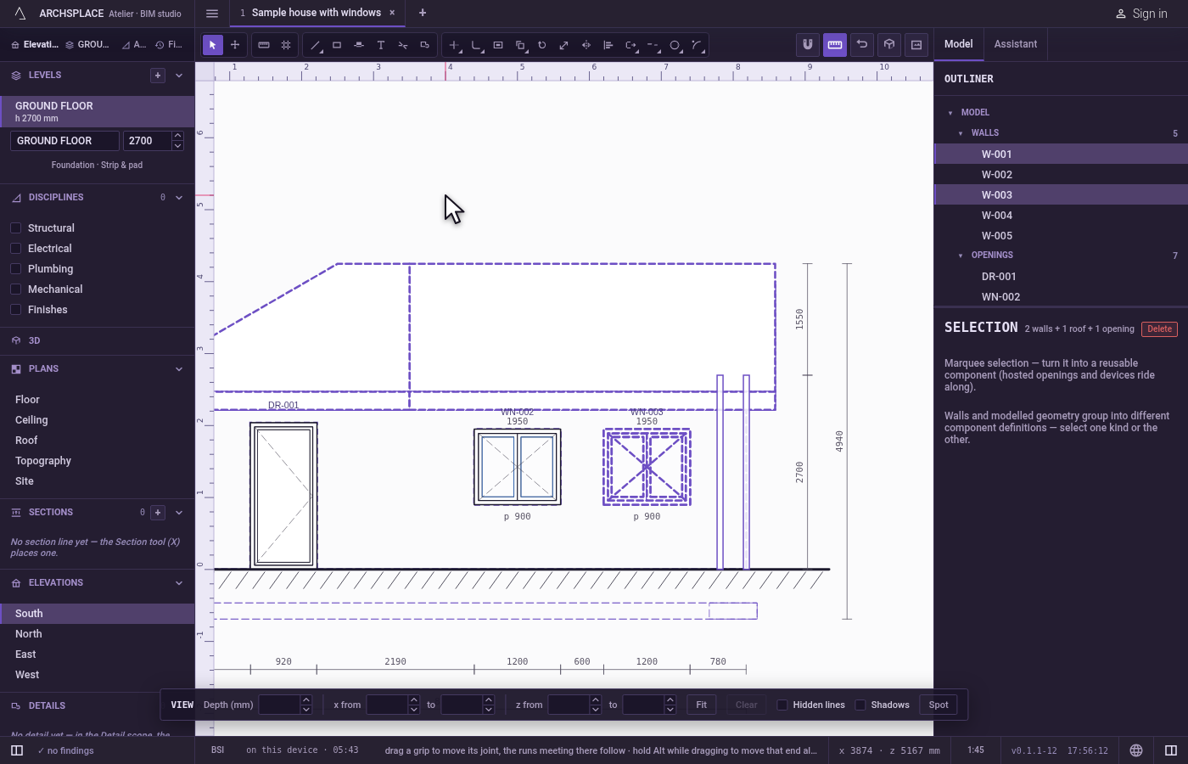Viewport: 1188px width, 764px height.
Task: Select the Scale arrow tool
Action: click(x=564, y=45)
